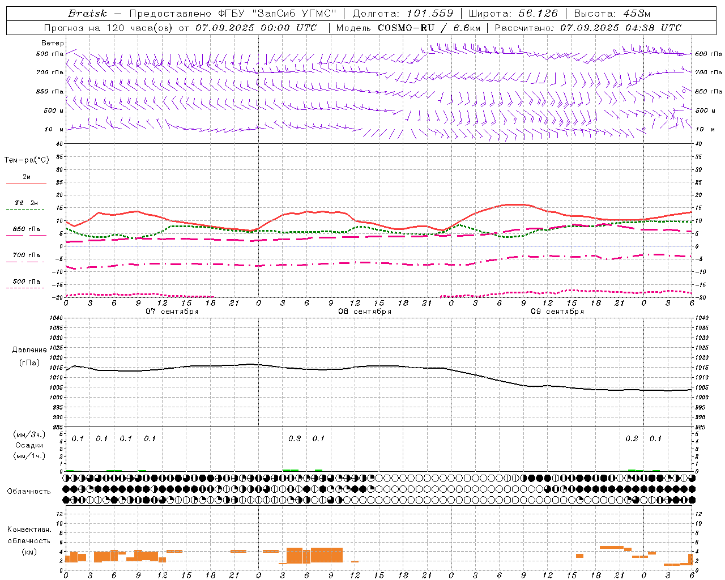
Task: Click the 09 сентября date label
Action: pyautogui.click(x=557, y=312)
